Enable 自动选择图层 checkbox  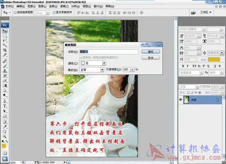tap(15, 12)
